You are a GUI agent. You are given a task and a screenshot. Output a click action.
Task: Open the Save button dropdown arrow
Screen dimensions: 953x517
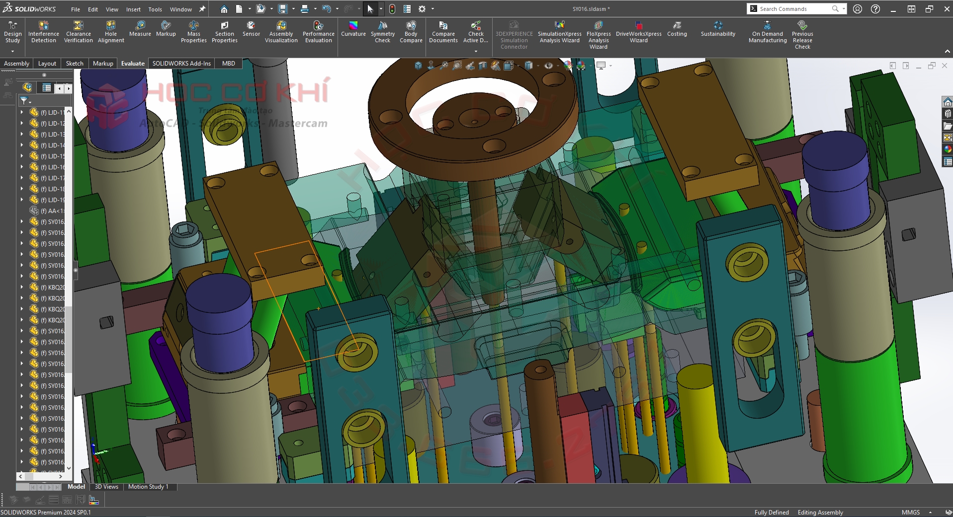click(x=293, y=9)
